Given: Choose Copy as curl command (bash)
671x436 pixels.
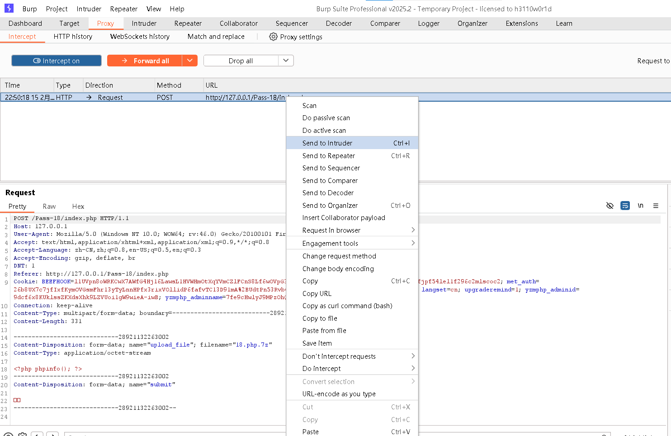Looking at the screenshot, I should 352,306.
